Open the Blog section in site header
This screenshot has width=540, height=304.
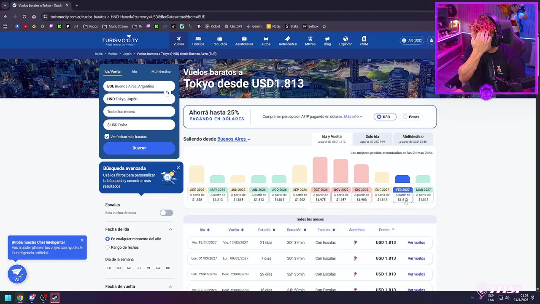click(327, 41)
